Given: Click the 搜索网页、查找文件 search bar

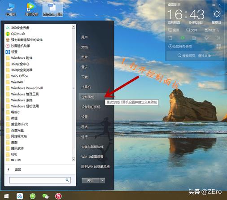Looking at the screenshot, I should (194, 56).
